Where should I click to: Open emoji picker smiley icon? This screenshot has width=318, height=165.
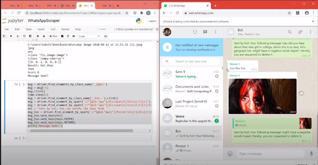(230, 154)
